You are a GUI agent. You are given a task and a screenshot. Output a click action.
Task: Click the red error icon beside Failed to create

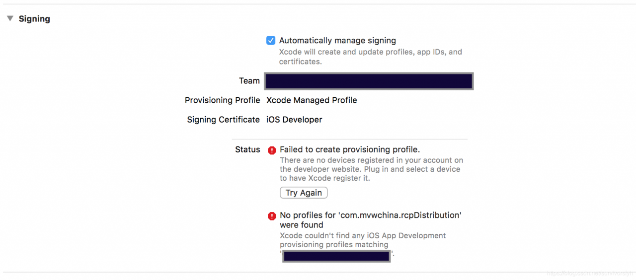click(272, 150)
